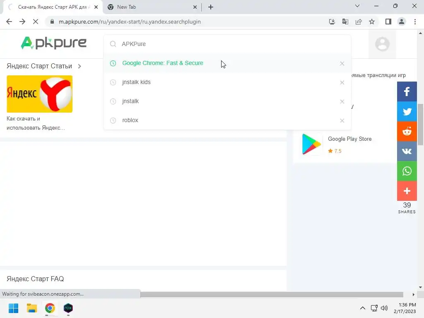Viewport: 424px width, 318px height.
Task: Click the Google Play Store app icon
Action: click(x=311, y=144)
